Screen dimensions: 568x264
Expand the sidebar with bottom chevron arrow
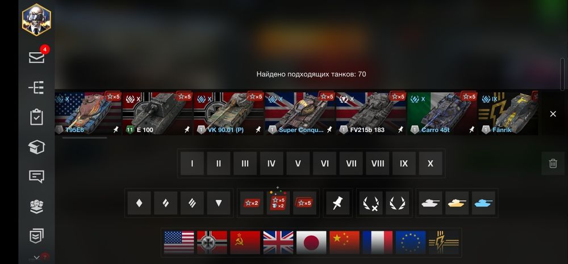(36, 257)
